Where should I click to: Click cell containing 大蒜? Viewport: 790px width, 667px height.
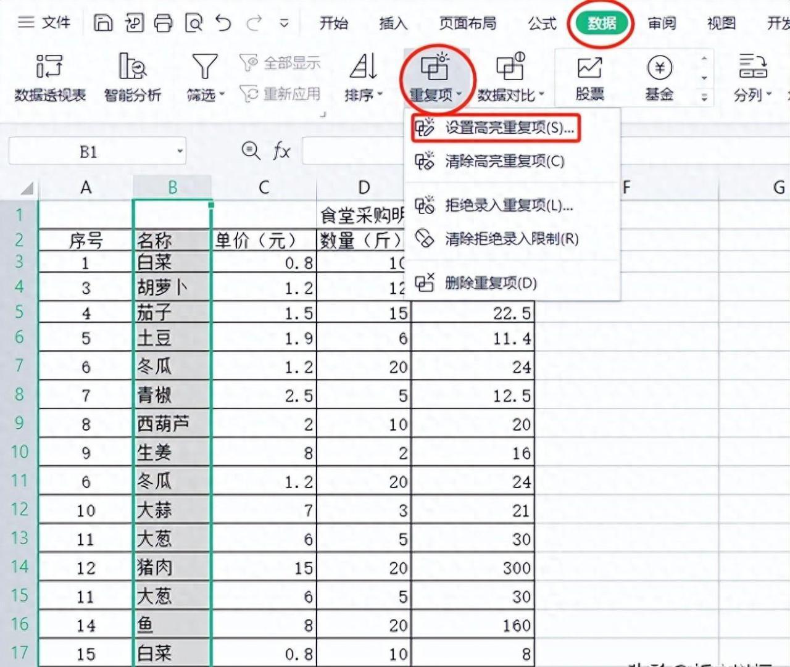click(x=172, y=510)
